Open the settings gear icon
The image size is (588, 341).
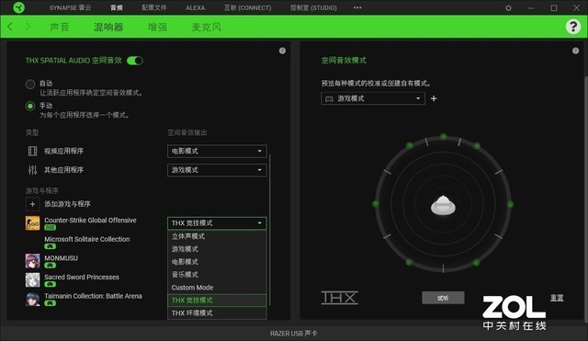click(508, 8)
